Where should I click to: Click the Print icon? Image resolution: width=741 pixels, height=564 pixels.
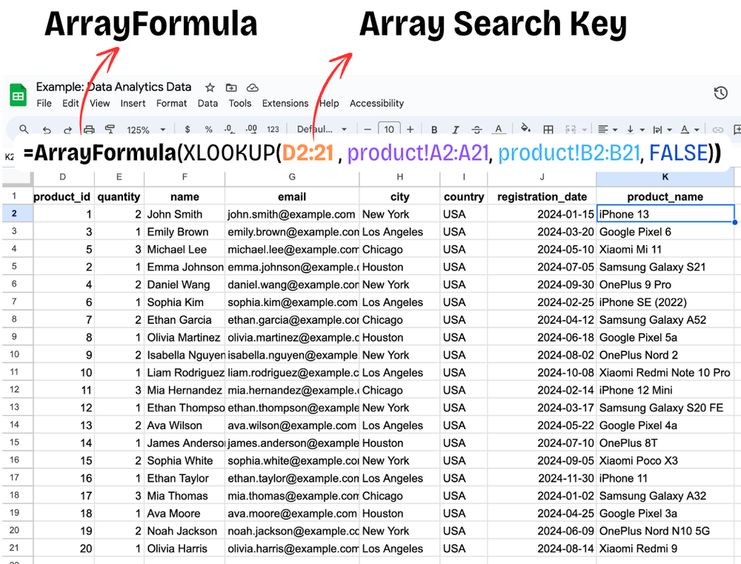[x=89, y=128]
